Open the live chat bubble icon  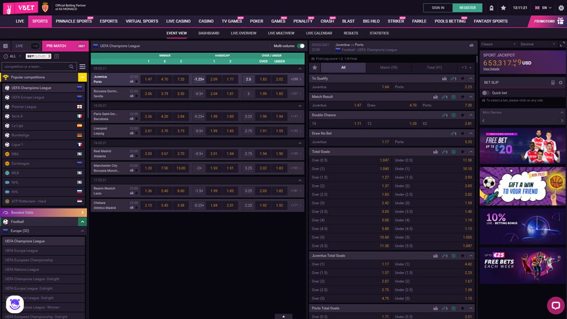click(x=556, y=305)
